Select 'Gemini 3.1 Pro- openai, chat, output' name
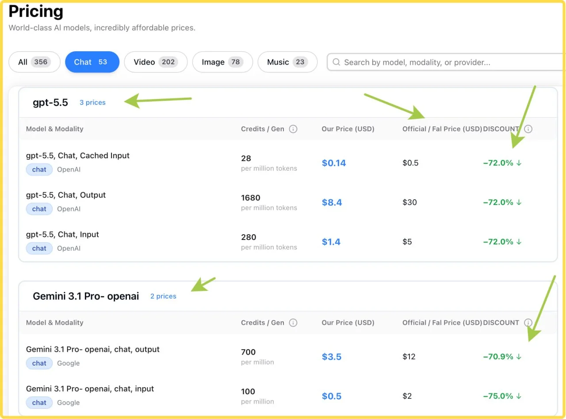The width and height of the screenshot is (566, 419). point(93,349)
